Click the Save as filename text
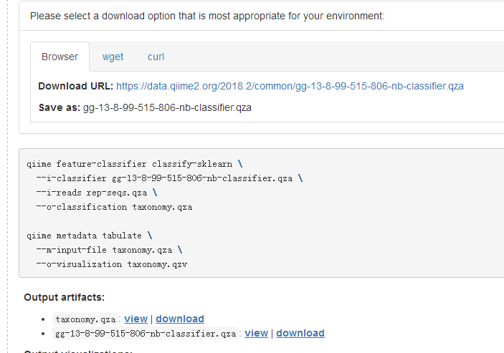This screenshot has height=353, width=504. click(167, 108)
